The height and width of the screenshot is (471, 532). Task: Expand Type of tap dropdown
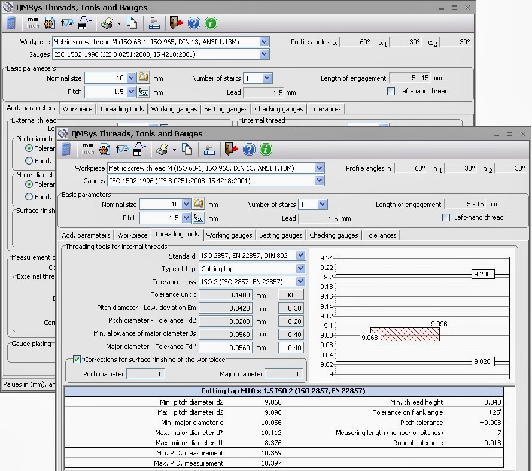(300, 268)
